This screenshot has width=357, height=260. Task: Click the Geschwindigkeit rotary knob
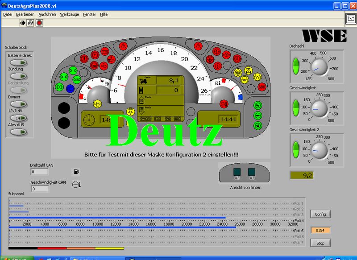tap(319, 109)
